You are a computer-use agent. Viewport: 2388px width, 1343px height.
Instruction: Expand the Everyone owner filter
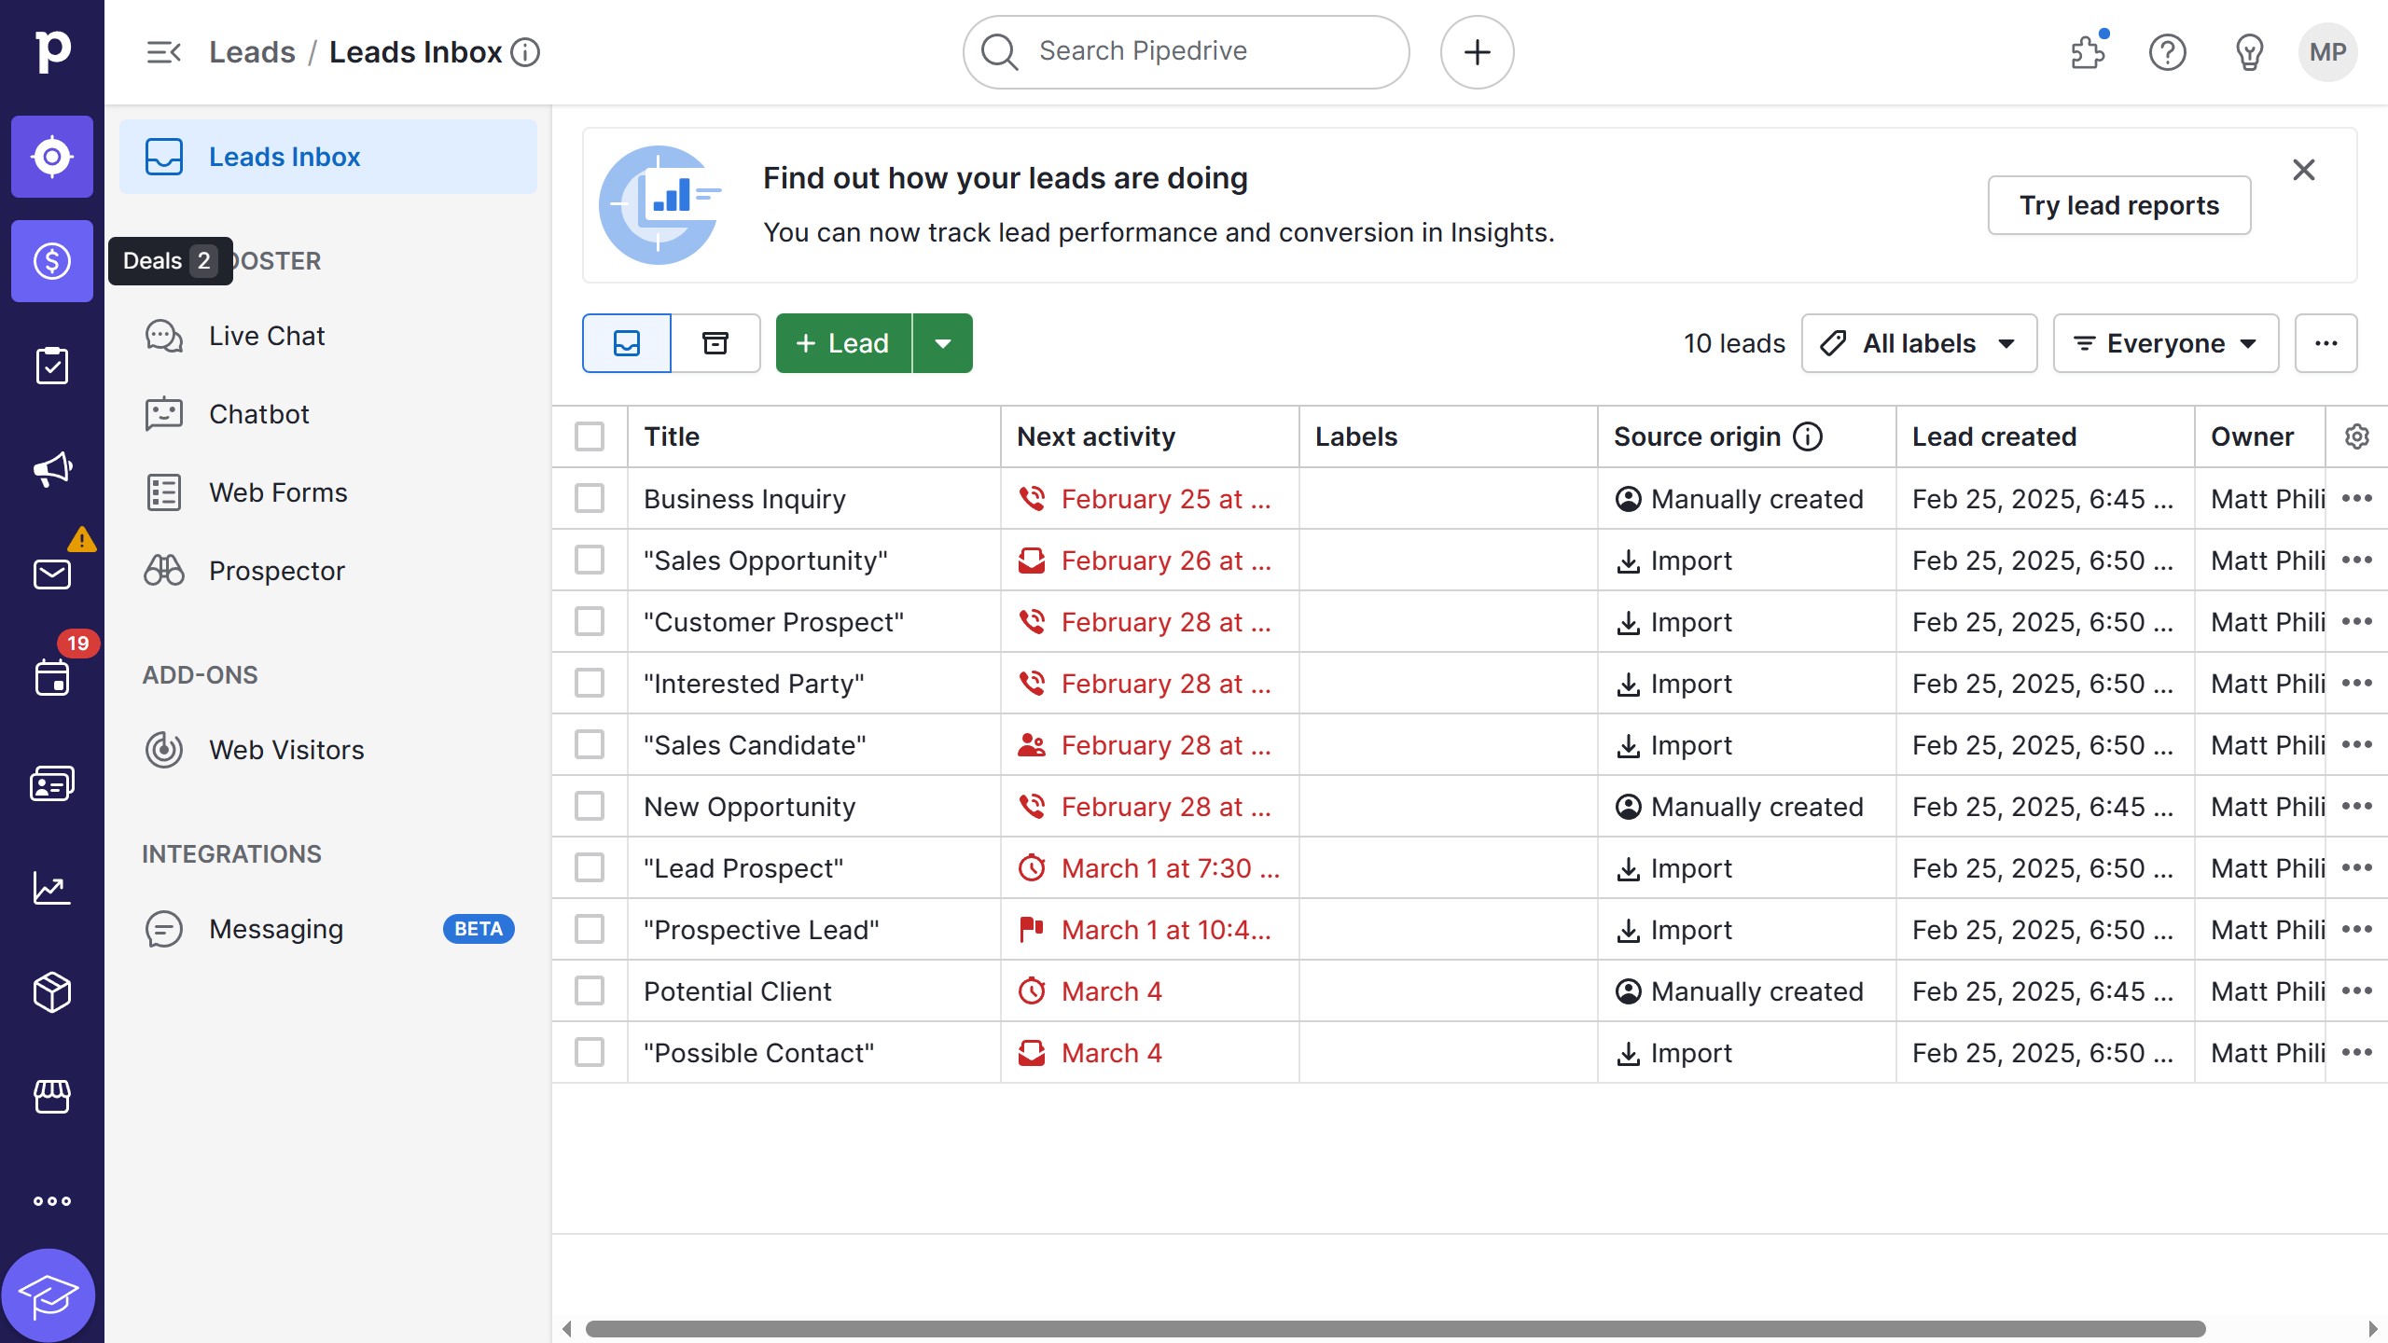click(x=2165, y=343)
